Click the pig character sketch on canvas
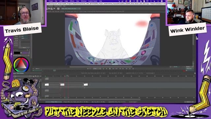Screen dimensions: 211x119 [x=113, y=44]
